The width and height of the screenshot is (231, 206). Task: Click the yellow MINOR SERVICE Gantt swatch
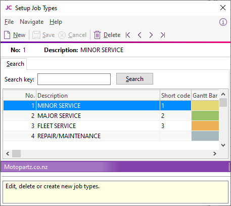click(x=205, y=106)
